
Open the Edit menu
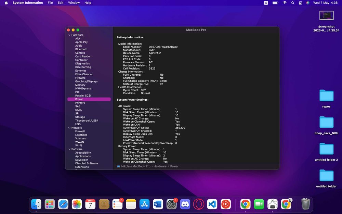61,3
